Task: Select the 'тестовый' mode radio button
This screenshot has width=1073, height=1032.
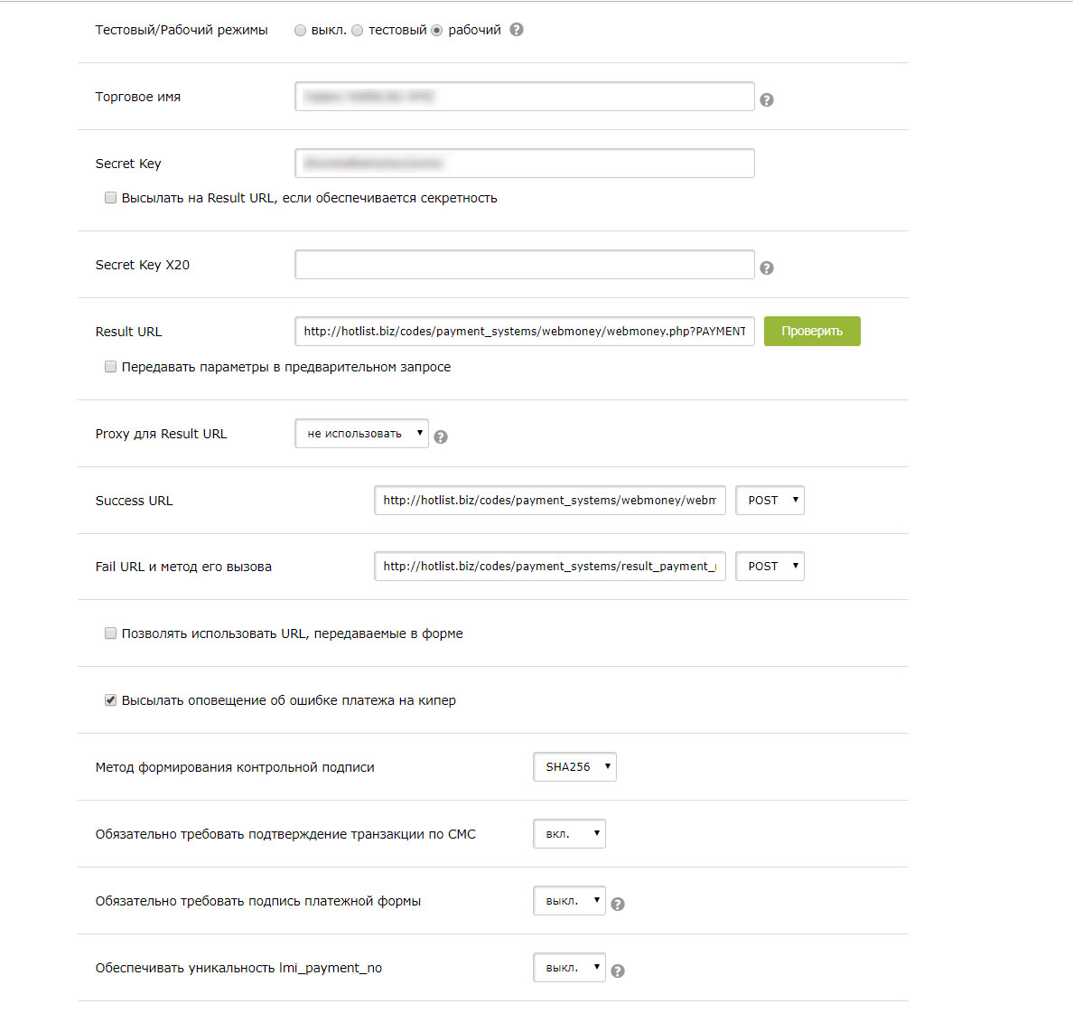Action: click(x=358, y=31)
